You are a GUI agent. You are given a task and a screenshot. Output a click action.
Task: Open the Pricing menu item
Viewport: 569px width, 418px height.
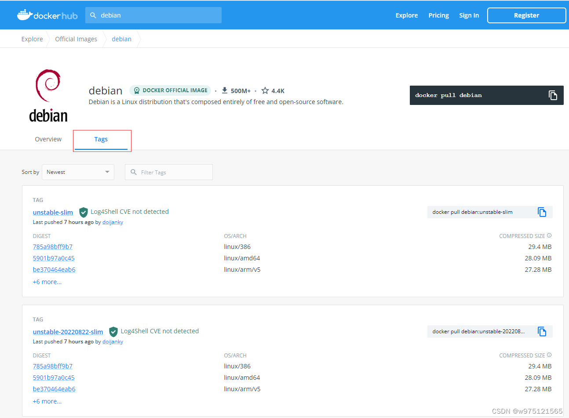coord(438,15)
